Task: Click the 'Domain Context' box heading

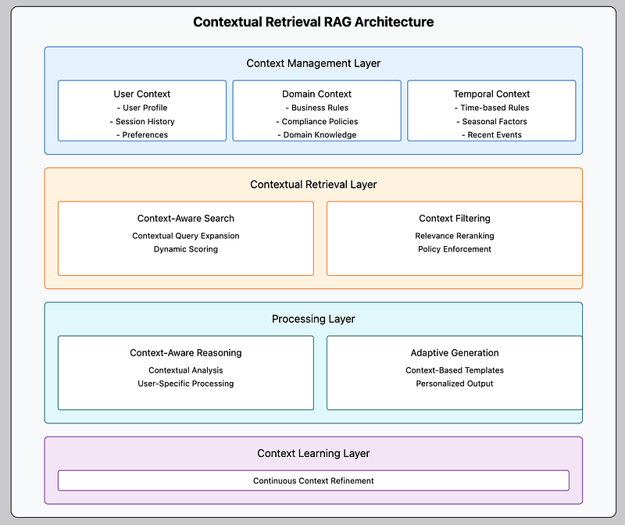Action: pos(317,94)
